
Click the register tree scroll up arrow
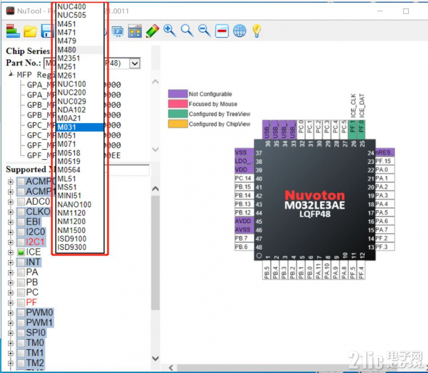tap(156, 81)
